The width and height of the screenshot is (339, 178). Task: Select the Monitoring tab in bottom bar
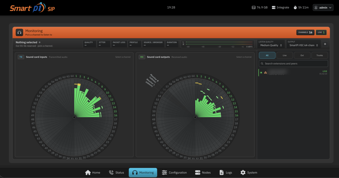143,173
